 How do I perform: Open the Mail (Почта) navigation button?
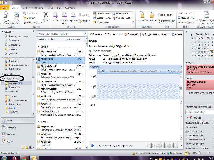tap(18, 121)
